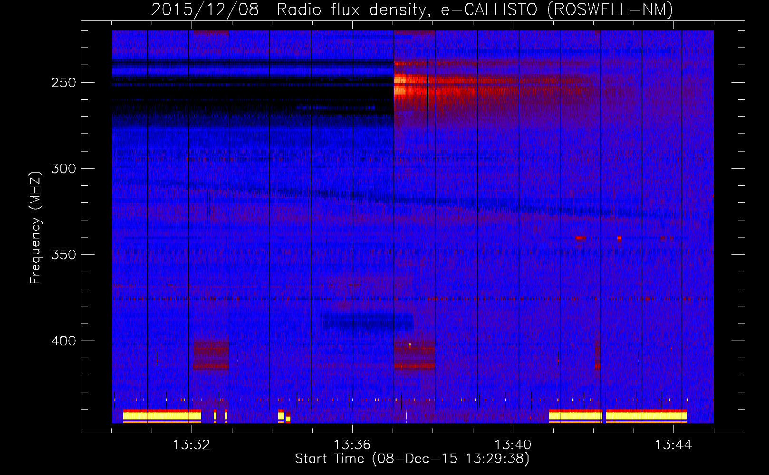769x475 pixels.
Task: Click the dark blue band near 390 MHz
Action: tap(367, 322)
